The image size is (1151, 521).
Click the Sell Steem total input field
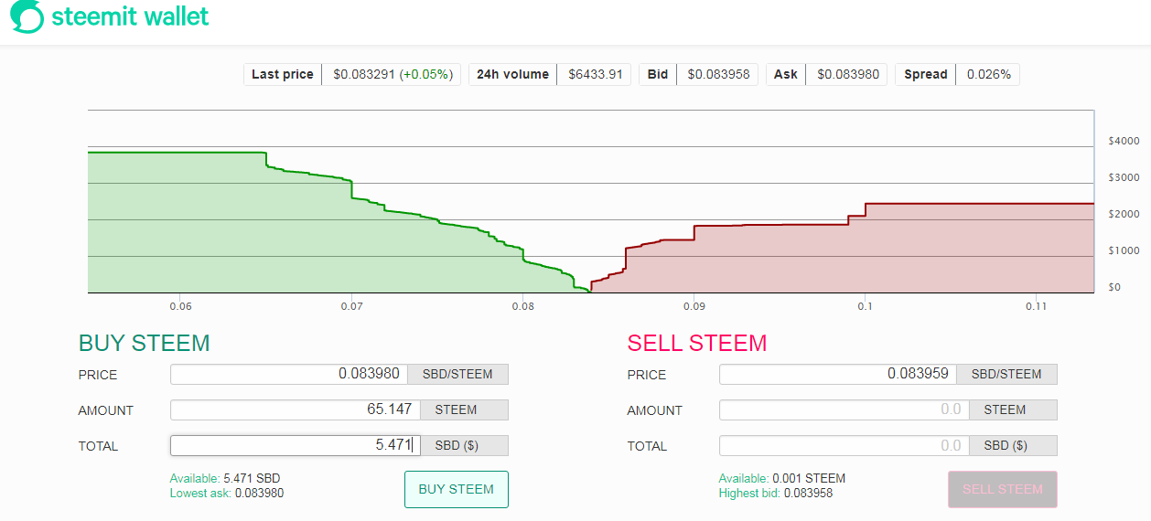tap(844, 445)
